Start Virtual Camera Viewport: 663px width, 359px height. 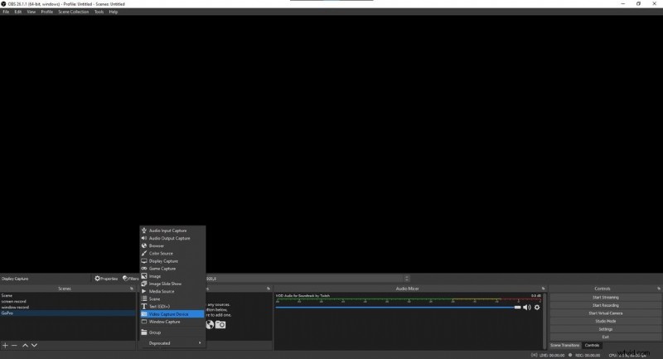[x=604, y=313]
